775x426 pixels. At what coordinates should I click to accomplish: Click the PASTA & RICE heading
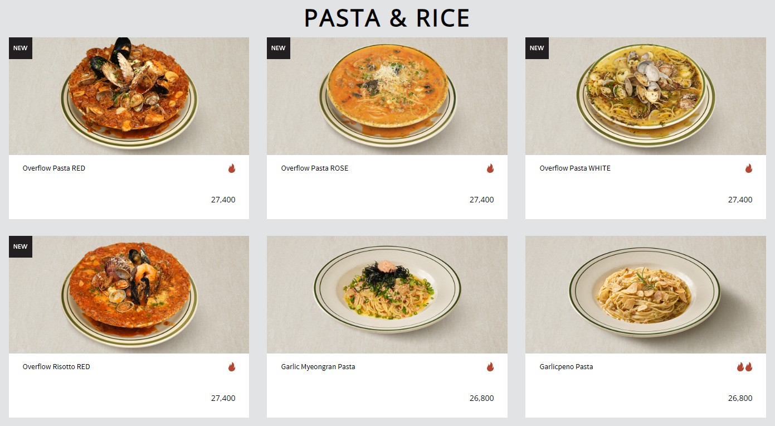point(387,18)
